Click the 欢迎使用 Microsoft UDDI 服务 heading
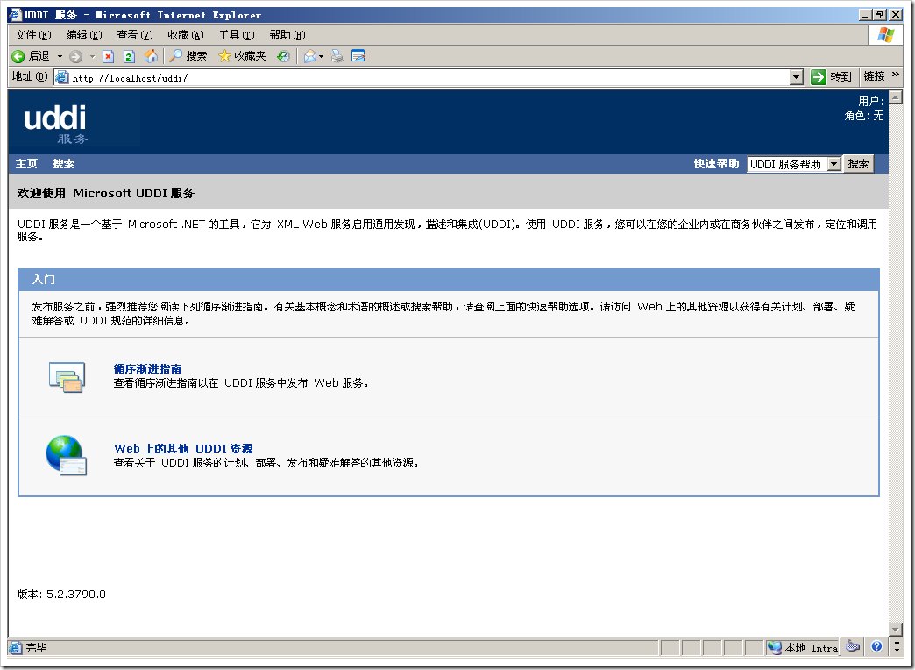915x670 pixels. coord(106,193)
